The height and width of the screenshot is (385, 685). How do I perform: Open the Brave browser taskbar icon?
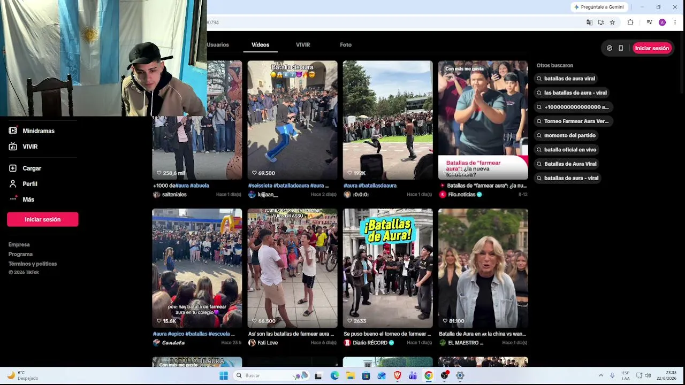click(x=397, y=375)
